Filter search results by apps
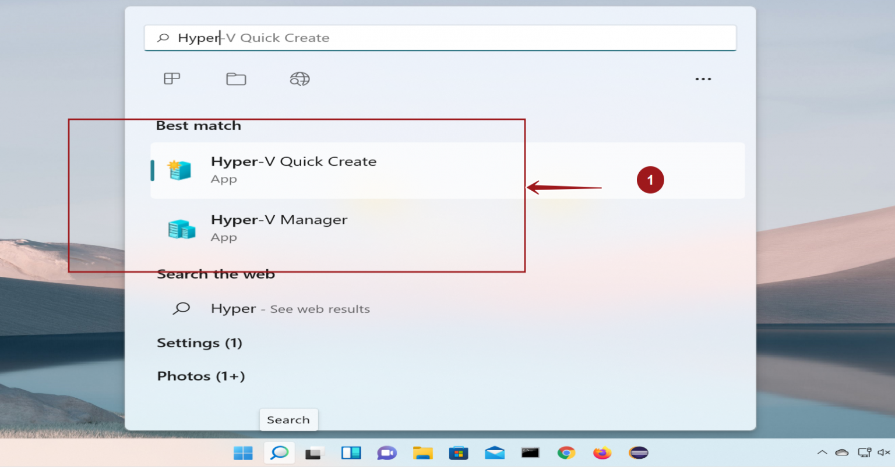Viewport: 895px width, 467px height. click(171, 79)
